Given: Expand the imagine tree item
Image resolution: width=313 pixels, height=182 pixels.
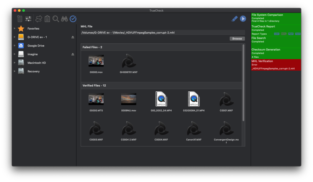Looking at the screenshot, I should coord(15,54).
